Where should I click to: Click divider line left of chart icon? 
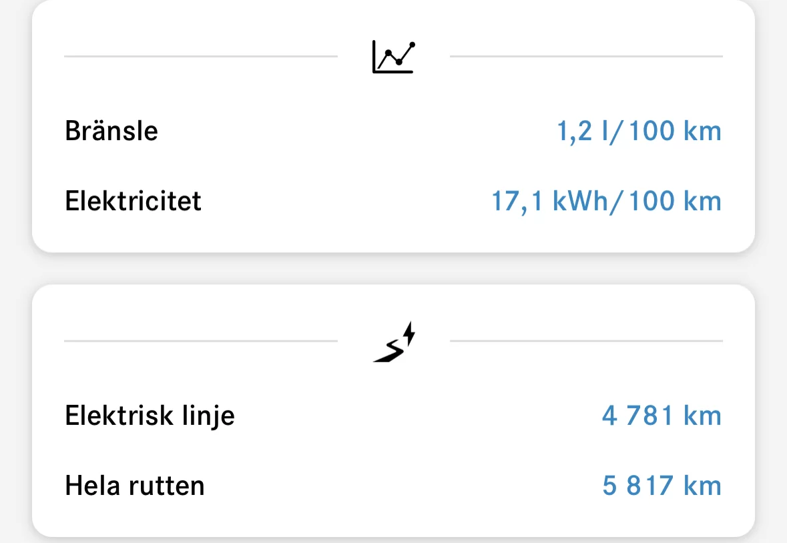coord(200,57)
